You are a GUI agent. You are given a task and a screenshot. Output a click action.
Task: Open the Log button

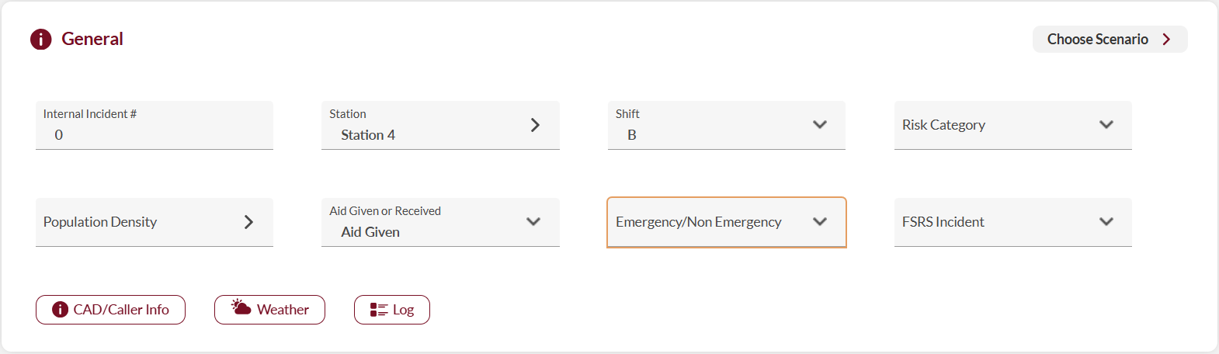[402, 310]
